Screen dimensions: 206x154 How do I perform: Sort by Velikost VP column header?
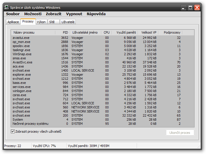pyautogui.click(x=148, y=32)
